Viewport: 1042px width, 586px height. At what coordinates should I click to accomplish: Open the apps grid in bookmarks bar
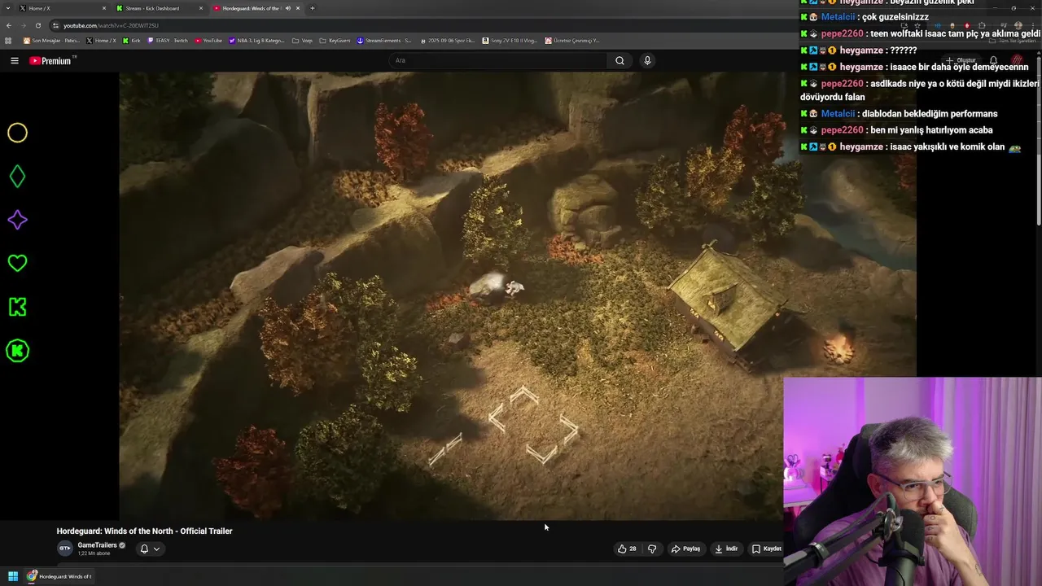[x=9, y=40]
